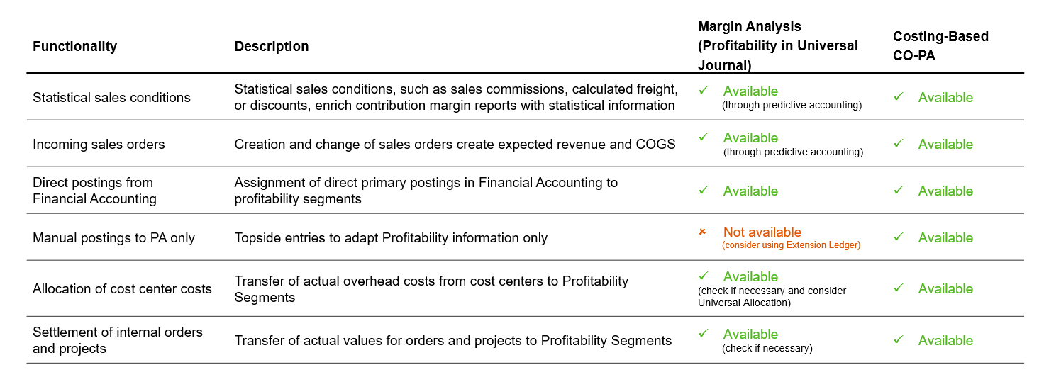Select the Description column header
Screen dimensions: 1044x382
(272, 46)
